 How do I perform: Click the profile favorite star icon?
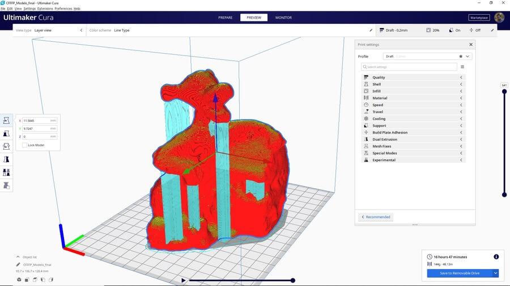coord(461,57)
